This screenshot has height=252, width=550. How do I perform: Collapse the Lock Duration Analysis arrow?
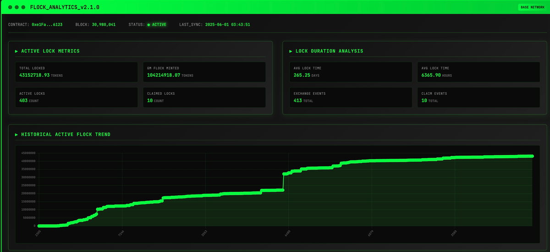pyautogui.click(x=291, y=51)
